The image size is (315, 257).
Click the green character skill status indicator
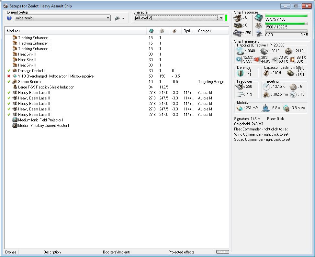click(226, 18)
